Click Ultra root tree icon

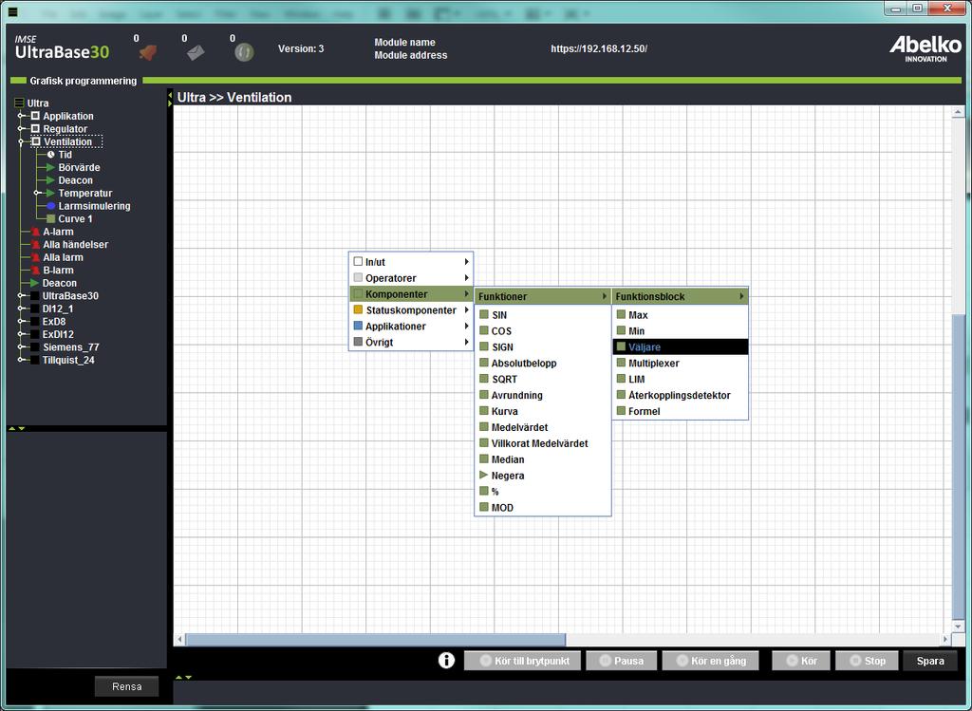coord(19,103)
